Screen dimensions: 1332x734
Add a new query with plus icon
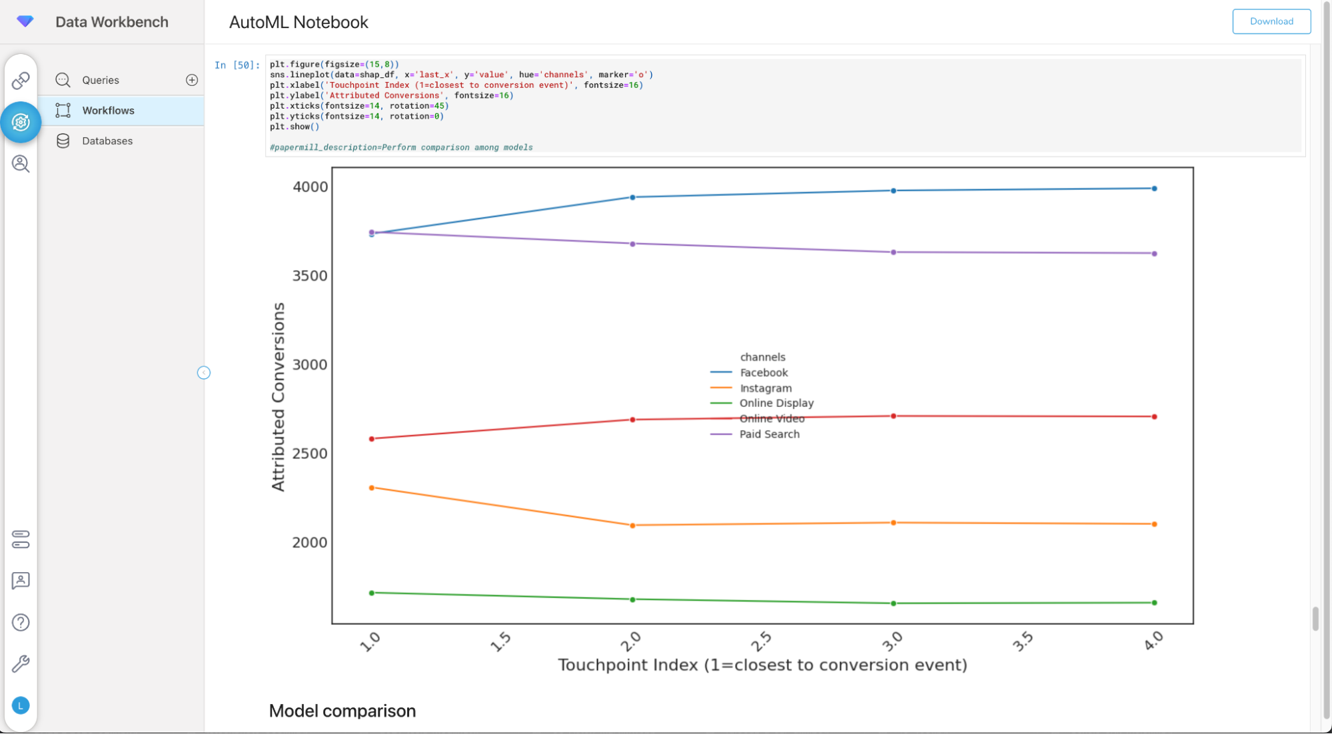(192, 80)
